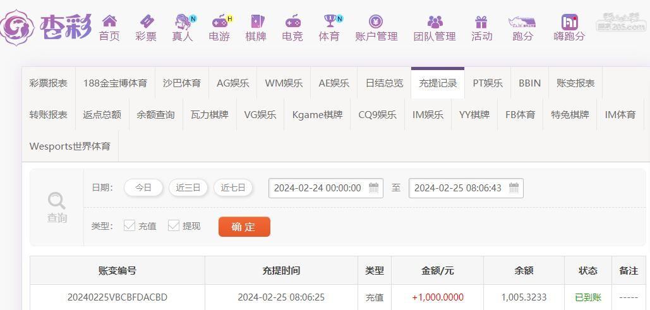Image resolution: width=650 pixels, height=310 pixels.
Task: Click the 近三日 filter button
Action: [188, 188]
